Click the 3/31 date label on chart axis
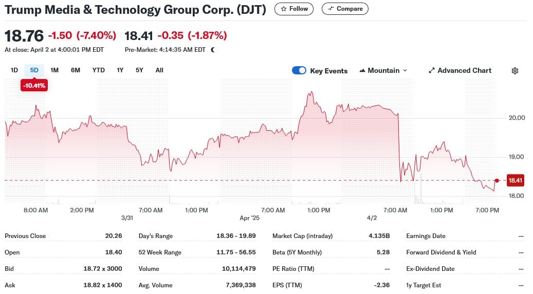This screenshot has height=294, width=533. (127, 218)
